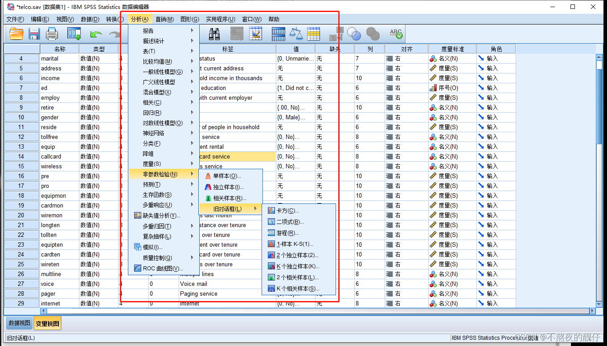Image resolution: width=607 pixels, height=346 pixels.
Task: Open the K 个相关样本(S)... dialog
Action: point(299,289)
